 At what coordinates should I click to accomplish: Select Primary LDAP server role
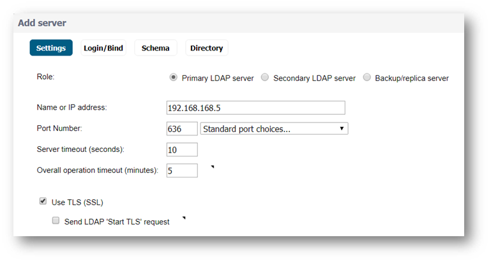click(173, 78)
